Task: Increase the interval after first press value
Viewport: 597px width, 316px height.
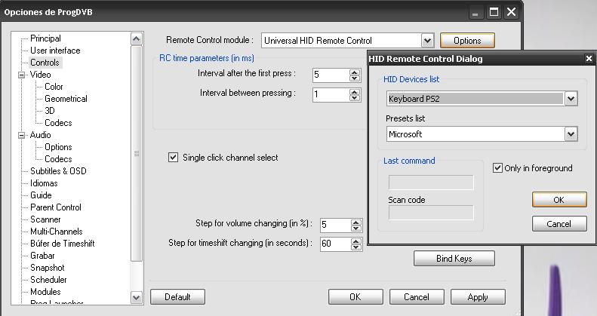Action: 355,72
